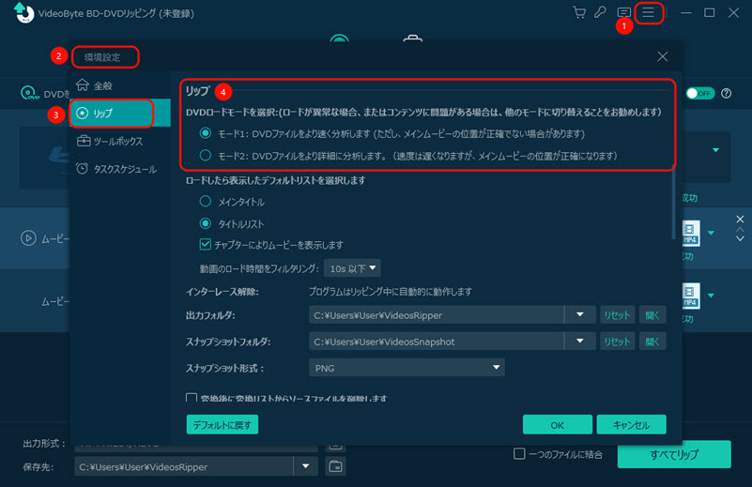Select the リップ settings tab
The width and height of the screenshot is (752, 487).
120,114
